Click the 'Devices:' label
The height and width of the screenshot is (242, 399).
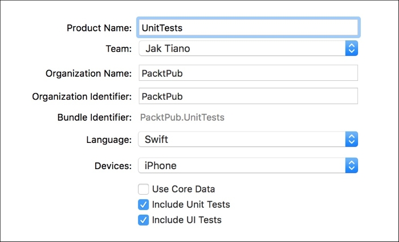point(113,166)
